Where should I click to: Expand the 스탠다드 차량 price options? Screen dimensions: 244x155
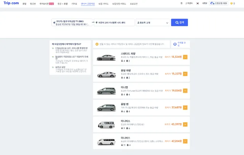tap(185, 57)
